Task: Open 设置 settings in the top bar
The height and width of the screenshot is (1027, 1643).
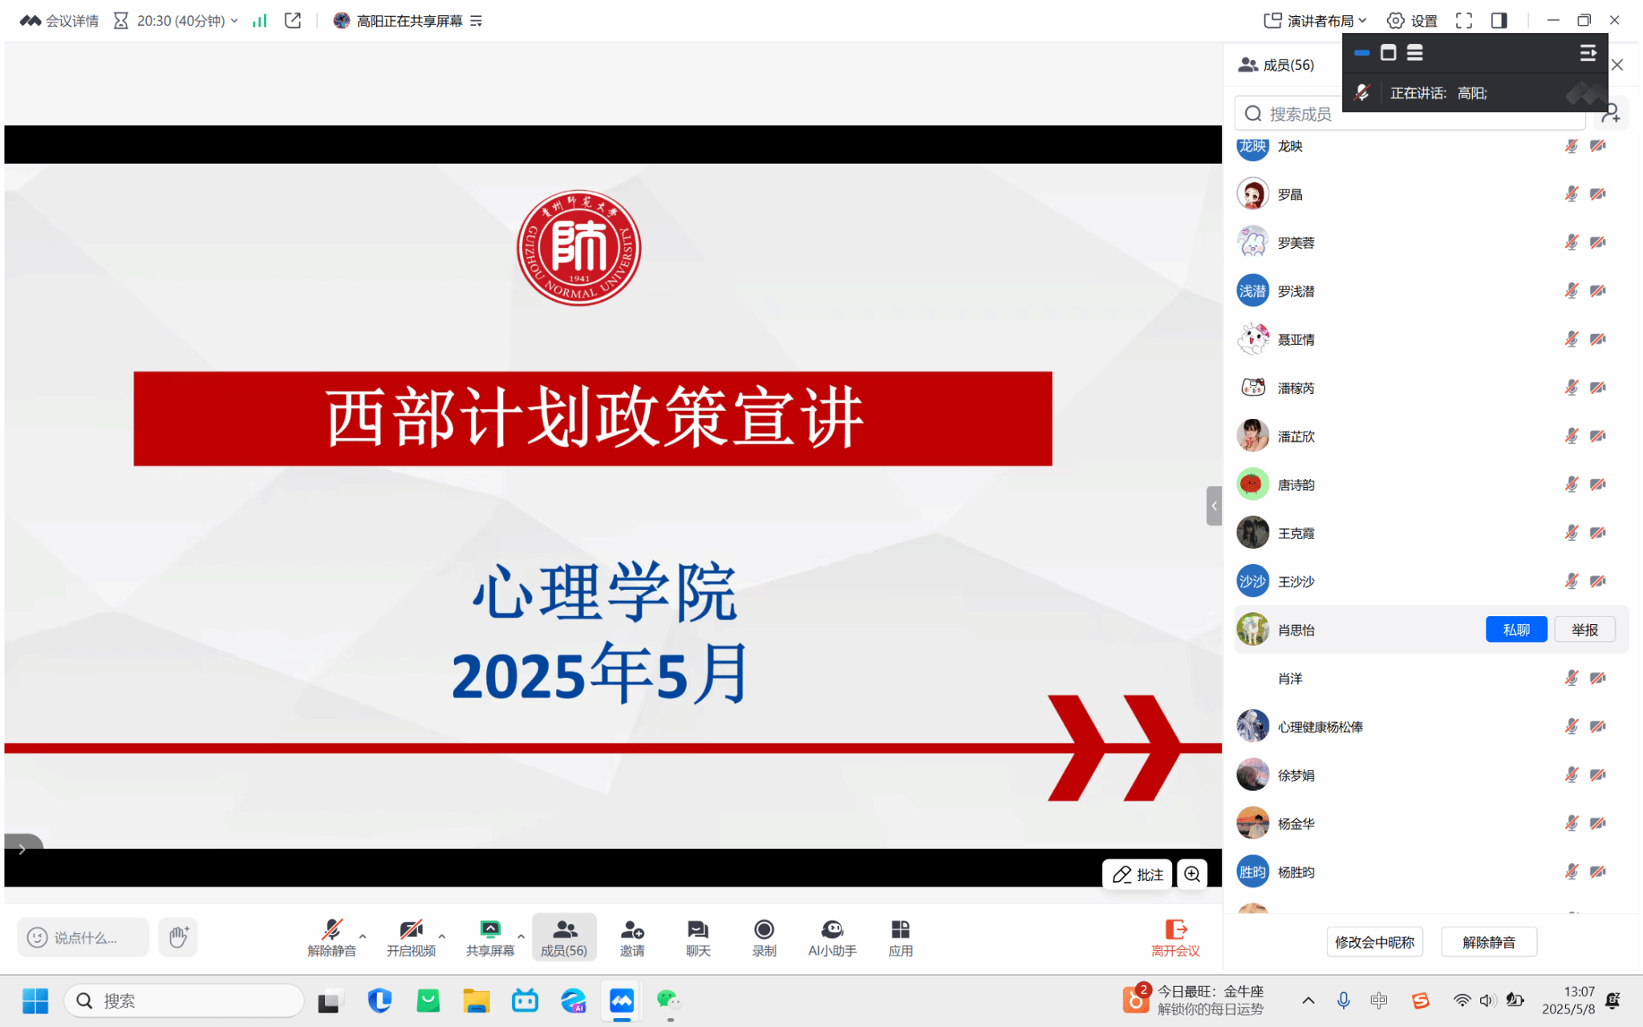Action: pos(1413,21)
